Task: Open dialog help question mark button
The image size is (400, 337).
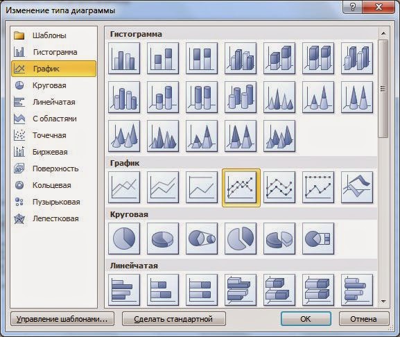Action: 353,7
